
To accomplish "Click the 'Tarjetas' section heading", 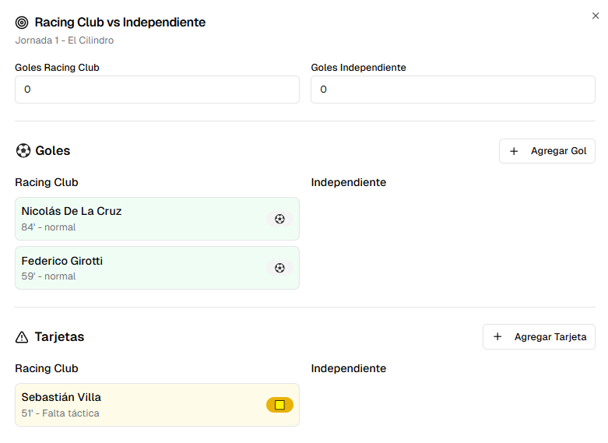I will (59, 337).
